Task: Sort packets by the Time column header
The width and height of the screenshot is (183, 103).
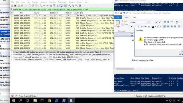Action: 22,13
